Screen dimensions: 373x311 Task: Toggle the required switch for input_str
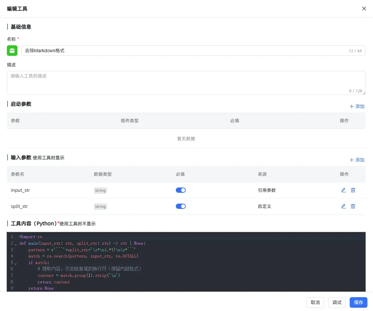tap(180, 190)
